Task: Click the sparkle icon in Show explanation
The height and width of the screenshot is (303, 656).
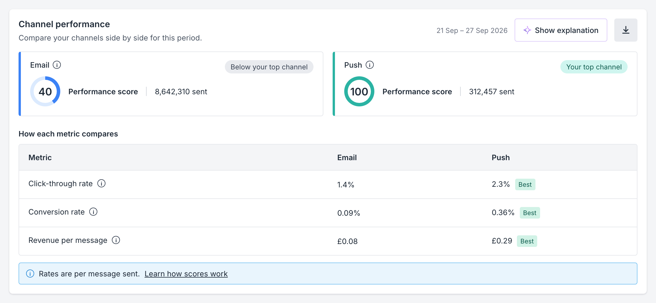Action: (527, 30)
